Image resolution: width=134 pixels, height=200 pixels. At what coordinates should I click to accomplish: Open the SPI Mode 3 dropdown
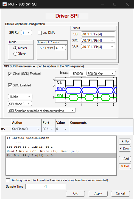(20, 104)
